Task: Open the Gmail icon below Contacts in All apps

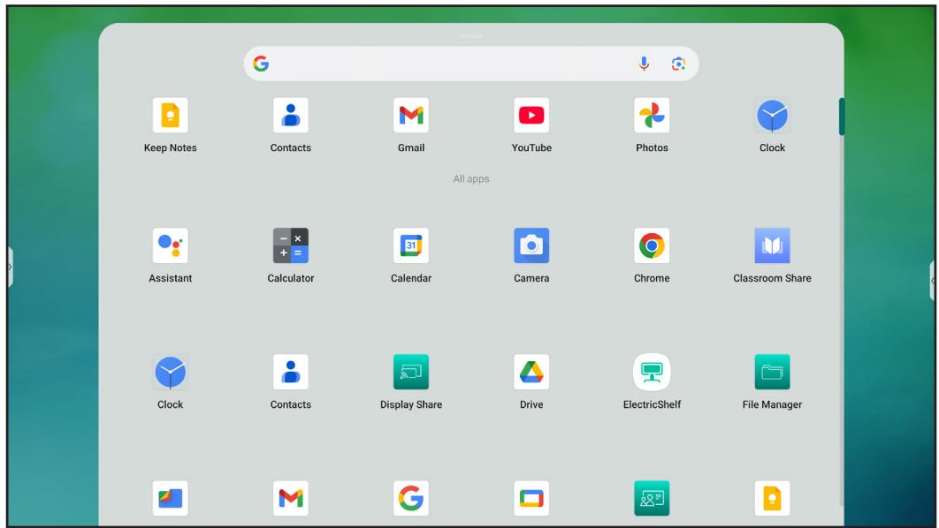Action: (290, 498)
